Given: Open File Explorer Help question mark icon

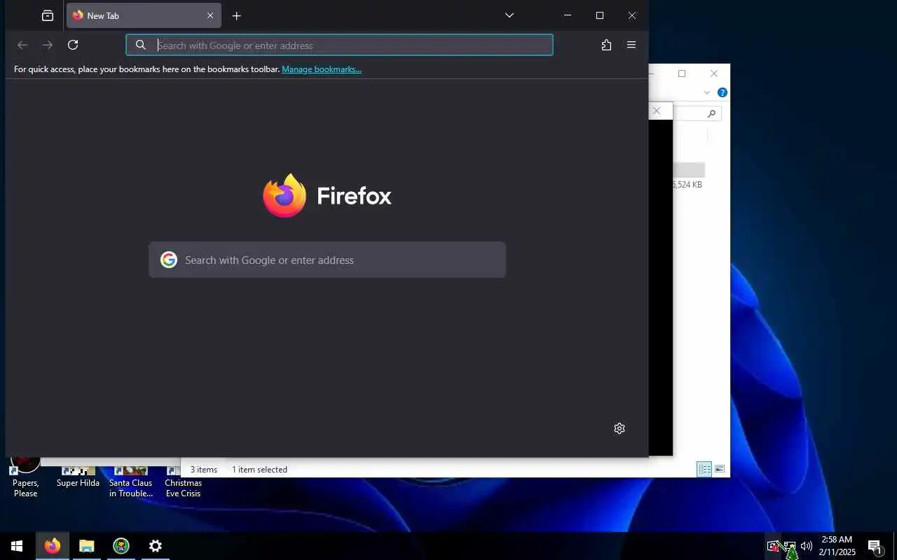Looking at the screenshot, I should tap(722, 92).
